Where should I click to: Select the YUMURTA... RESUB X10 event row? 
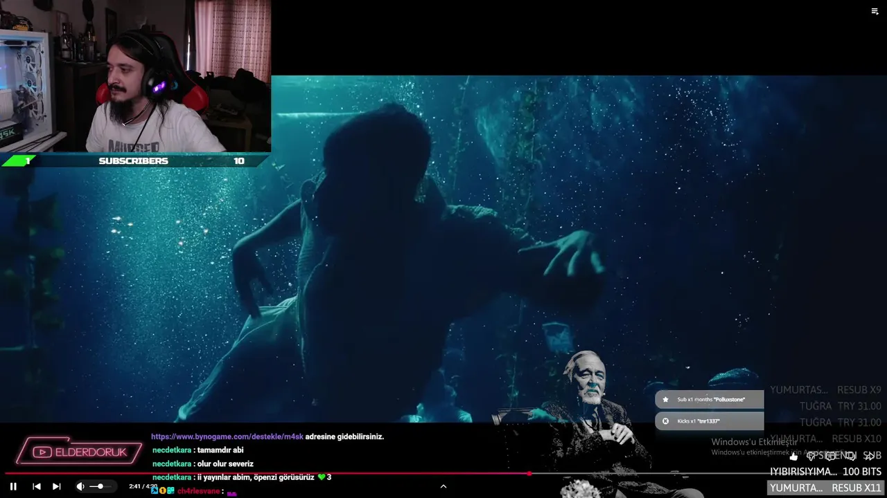click(826, 439)
